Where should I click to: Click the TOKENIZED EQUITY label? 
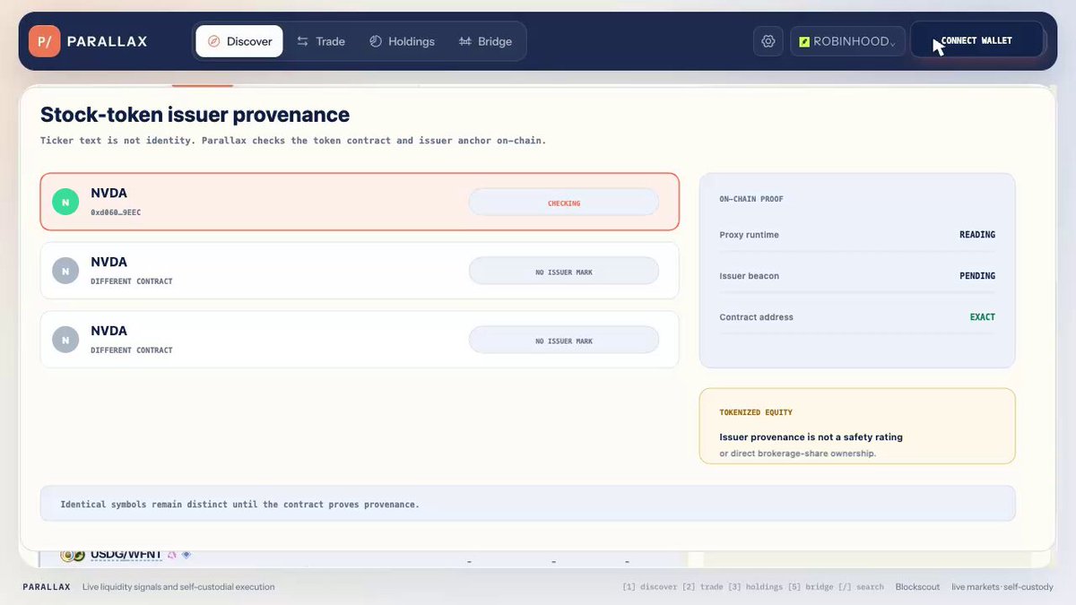click(756, 412)
